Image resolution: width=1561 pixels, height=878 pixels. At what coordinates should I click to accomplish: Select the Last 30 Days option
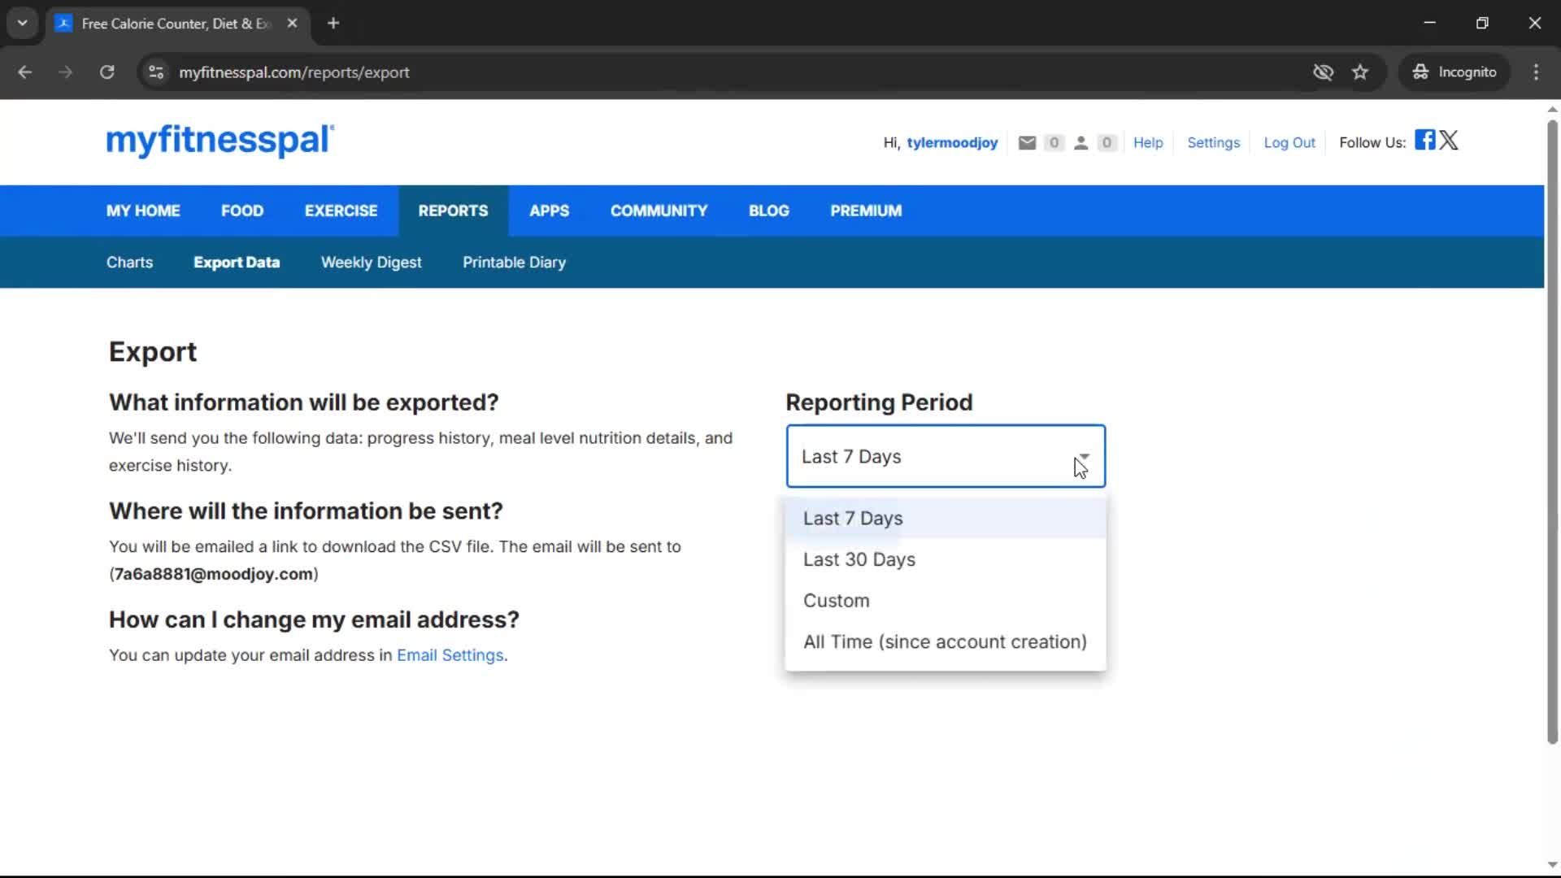pos(946,559)
